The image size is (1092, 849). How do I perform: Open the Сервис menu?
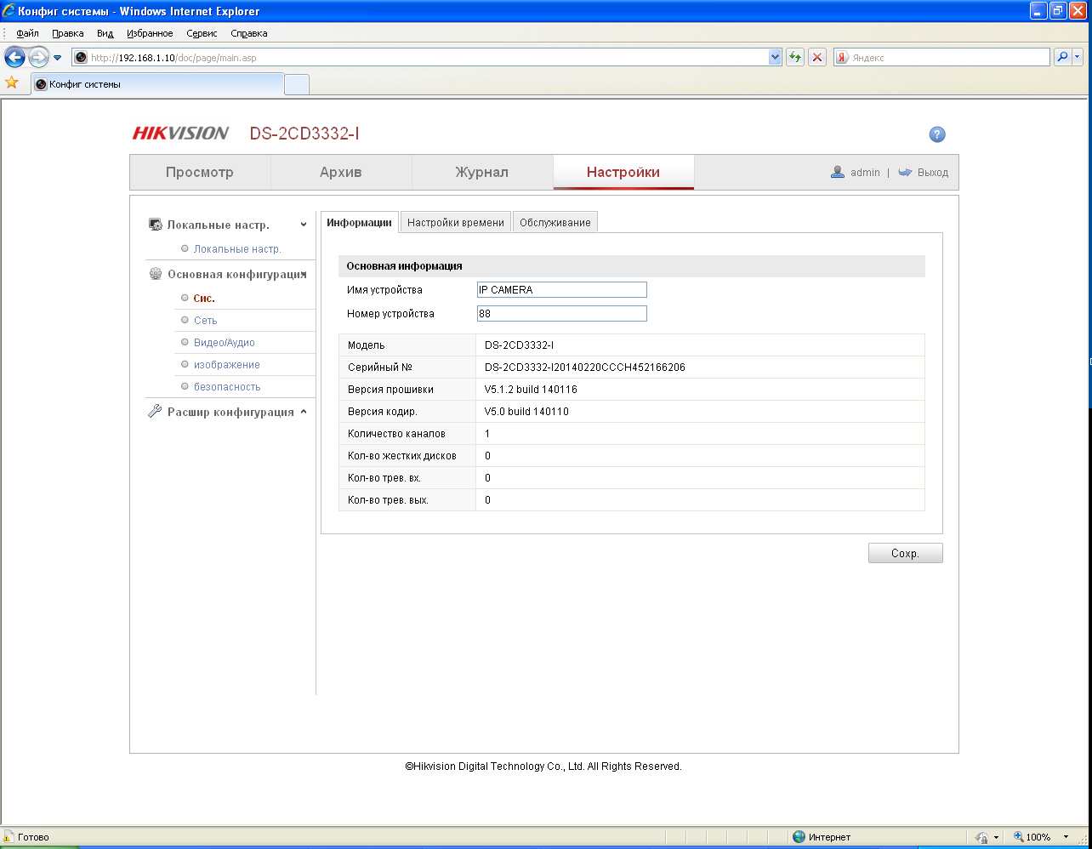pyautogui.click(x=202, y=33)
